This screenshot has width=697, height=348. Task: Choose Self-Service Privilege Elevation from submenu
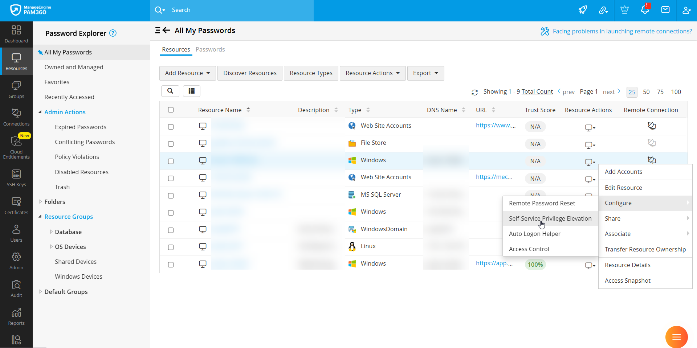pyautogui.click(x=550, y=218)
